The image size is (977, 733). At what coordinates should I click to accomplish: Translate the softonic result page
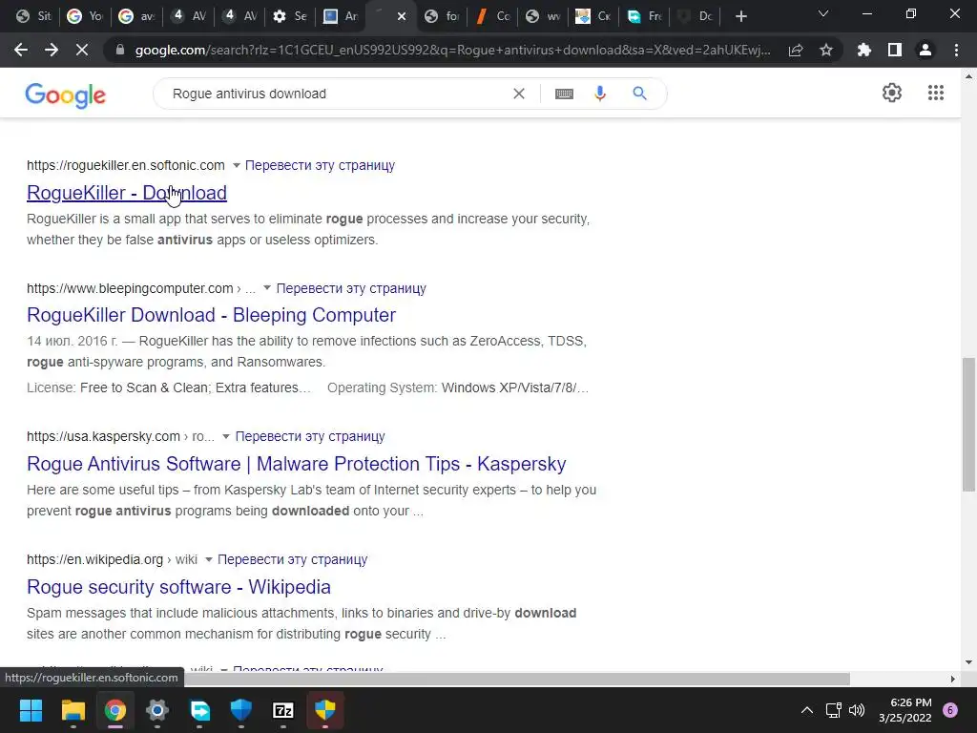[320, 165]
